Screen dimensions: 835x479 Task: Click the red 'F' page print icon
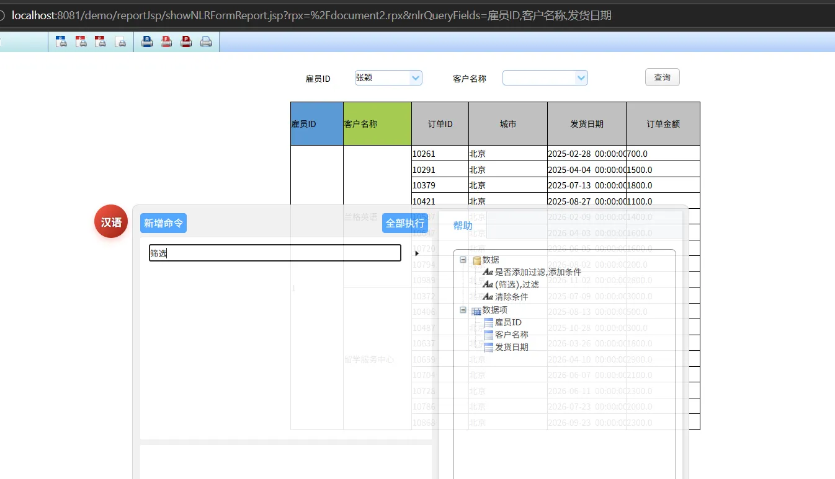click(81, 42)
